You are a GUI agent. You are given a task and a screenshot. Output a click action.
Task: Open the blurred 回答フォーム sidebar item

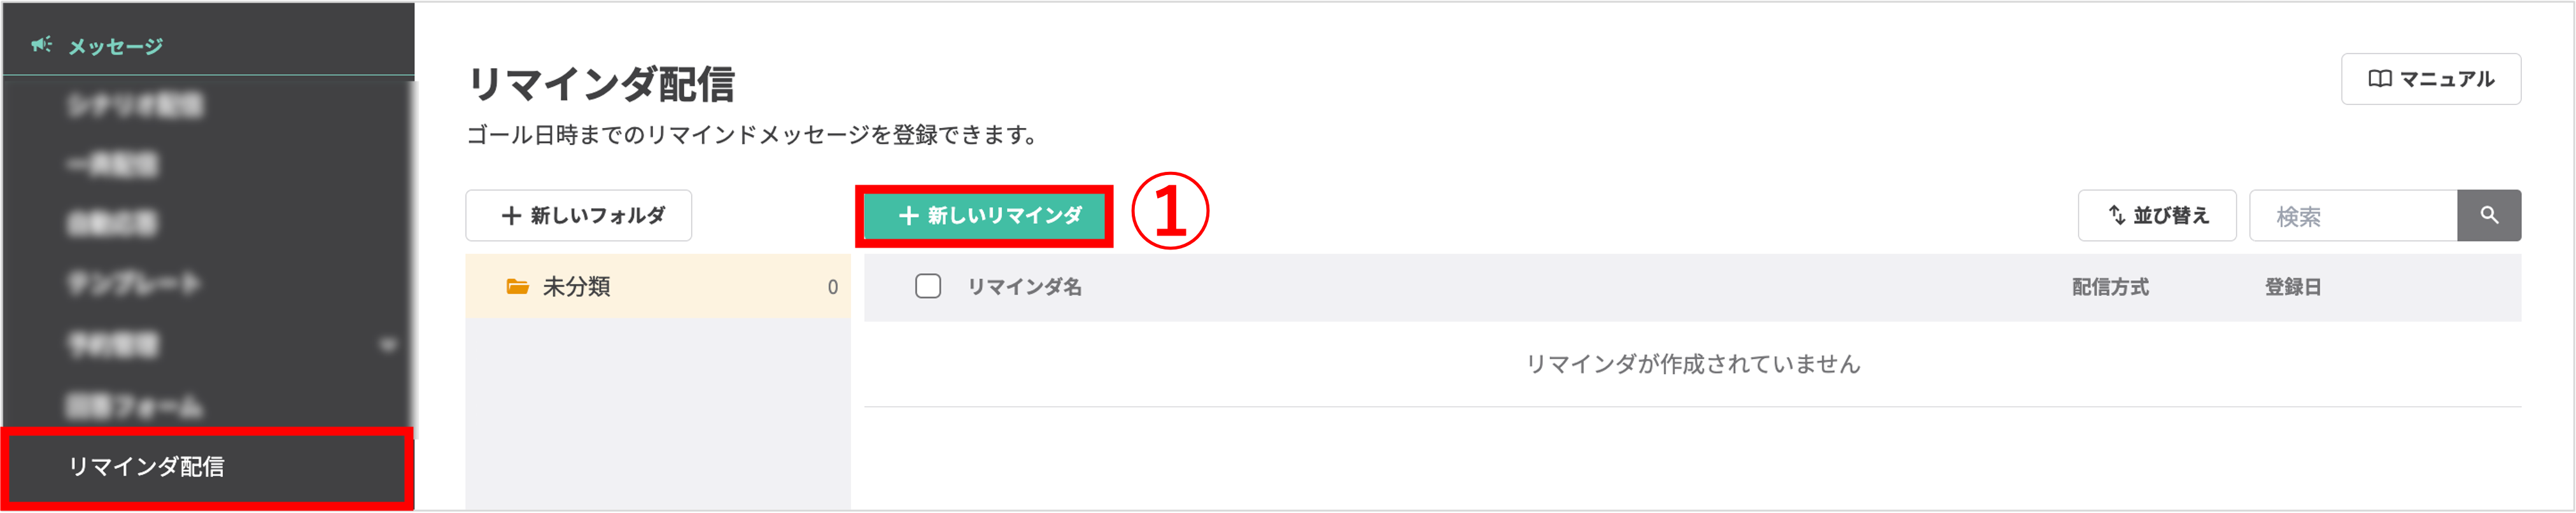(134, 406)
